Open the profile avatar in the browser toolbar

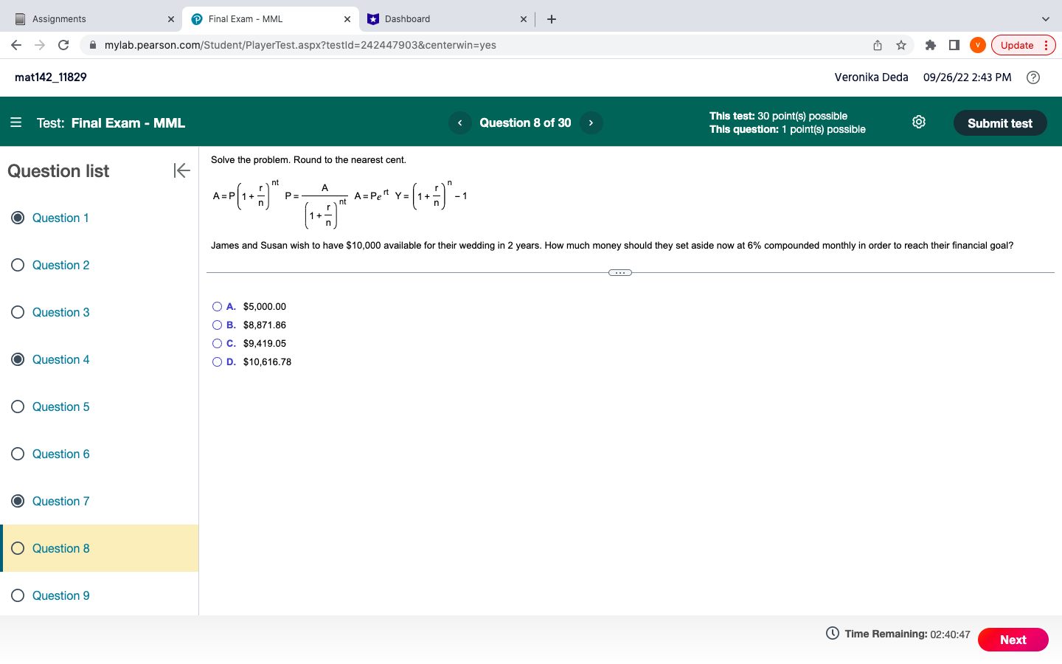click(977, 45)
